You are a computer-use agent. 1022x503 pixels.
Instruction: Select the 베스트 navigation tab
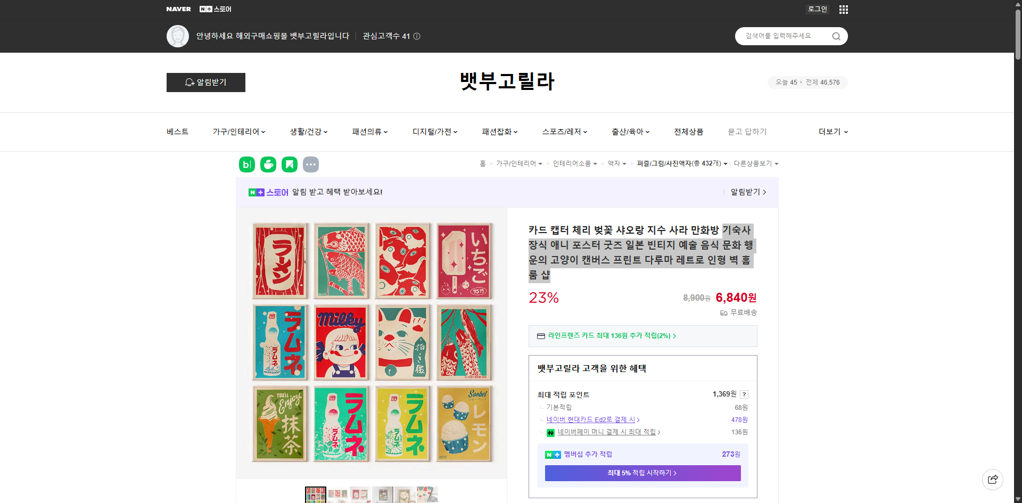point(177,131)
